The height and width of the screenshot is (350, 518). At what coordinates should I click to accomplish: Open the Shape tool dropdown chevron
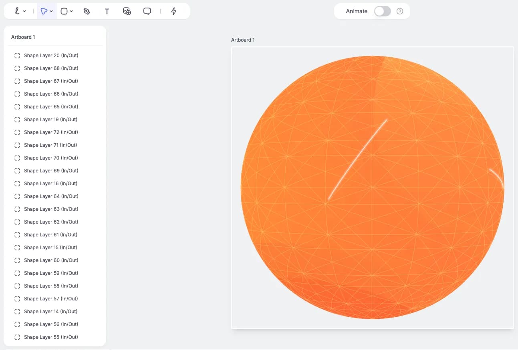(71, 11)
